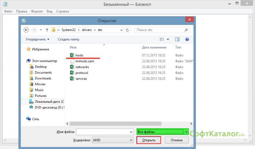
Task: Select the Music folder in sidebar
Action: pos(39,90)
